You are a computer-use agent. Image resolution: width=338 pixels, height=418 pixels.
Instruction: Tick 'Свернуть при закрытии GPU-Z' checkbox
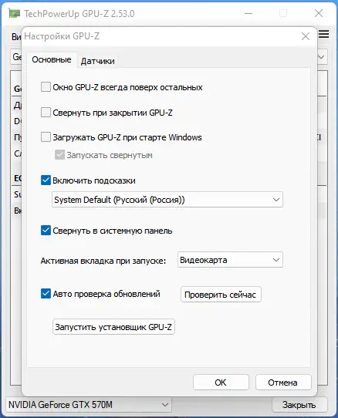46,113
